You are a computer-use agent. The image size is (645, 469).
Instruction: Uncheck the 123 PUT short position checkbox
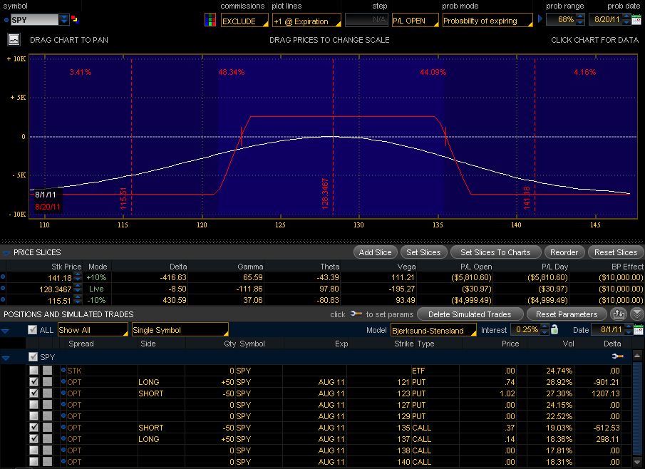[33, 393]
